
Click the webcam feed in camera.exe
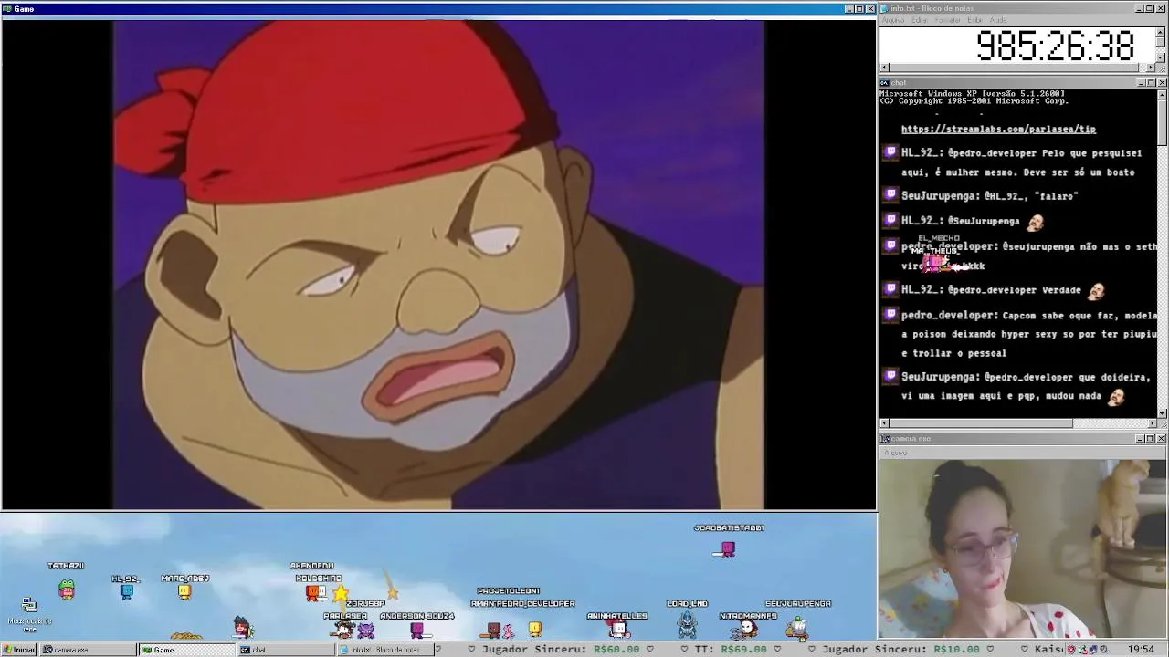tap(1023, 547)
